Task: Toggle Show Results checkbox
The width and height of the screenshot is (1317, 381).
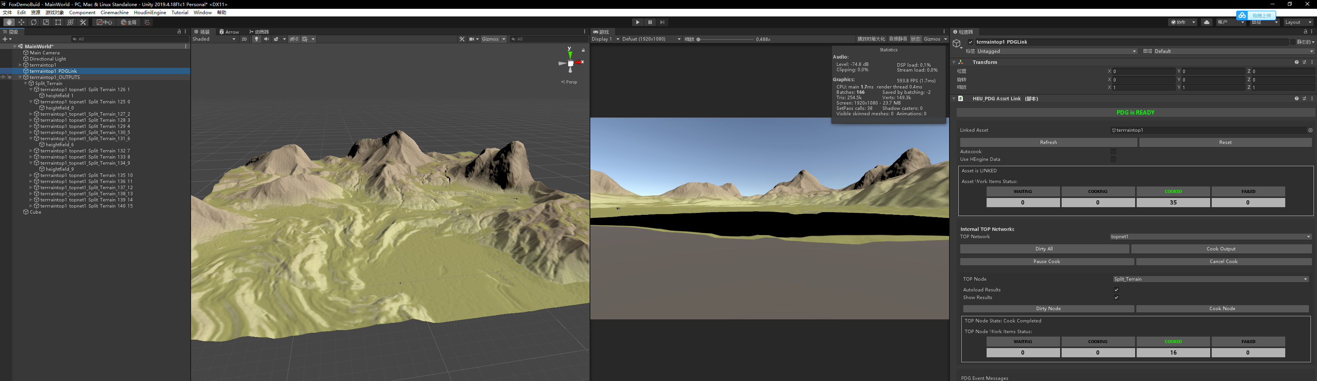Action: (1116, 298)
